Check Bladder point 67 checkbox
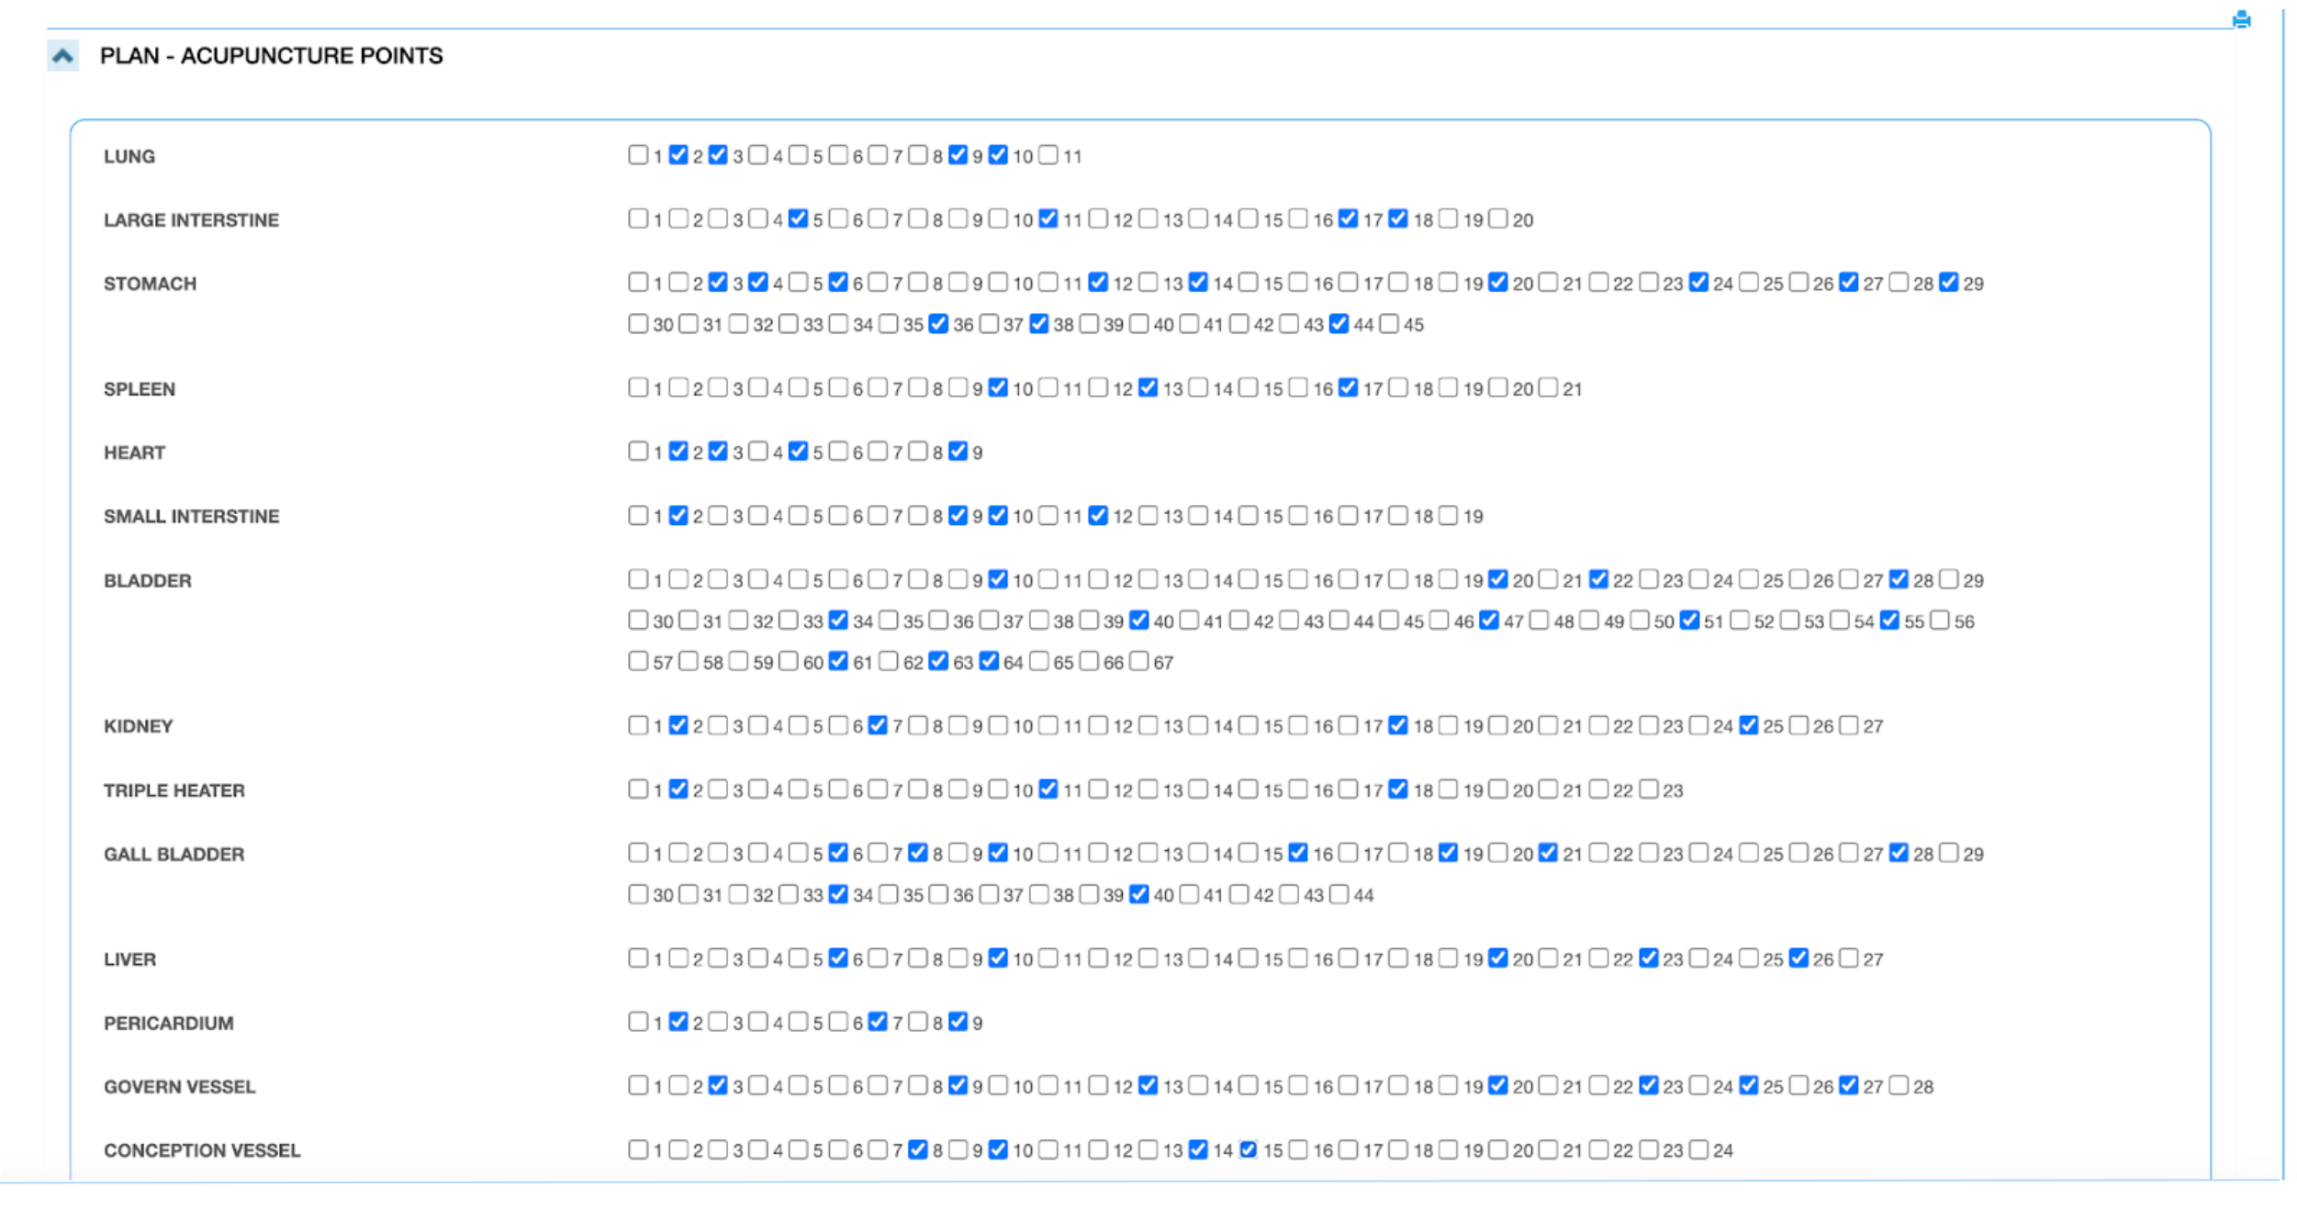Viewport: 2297px width, 1221px height. [x=1138, y=661]
